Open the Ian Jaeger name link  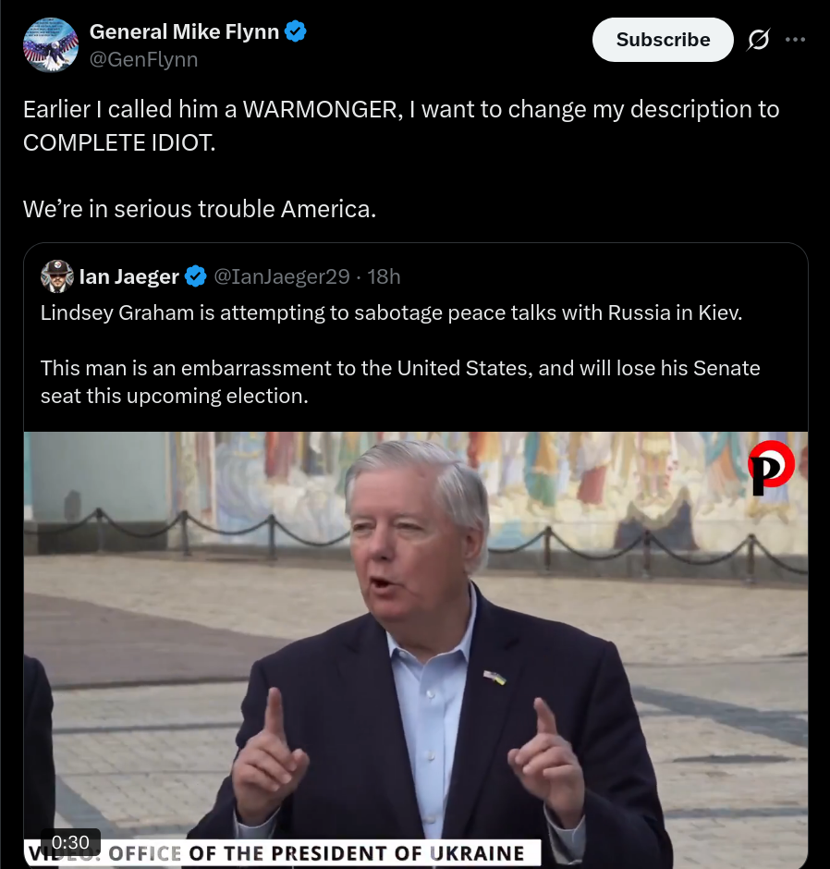click(129, 276)
